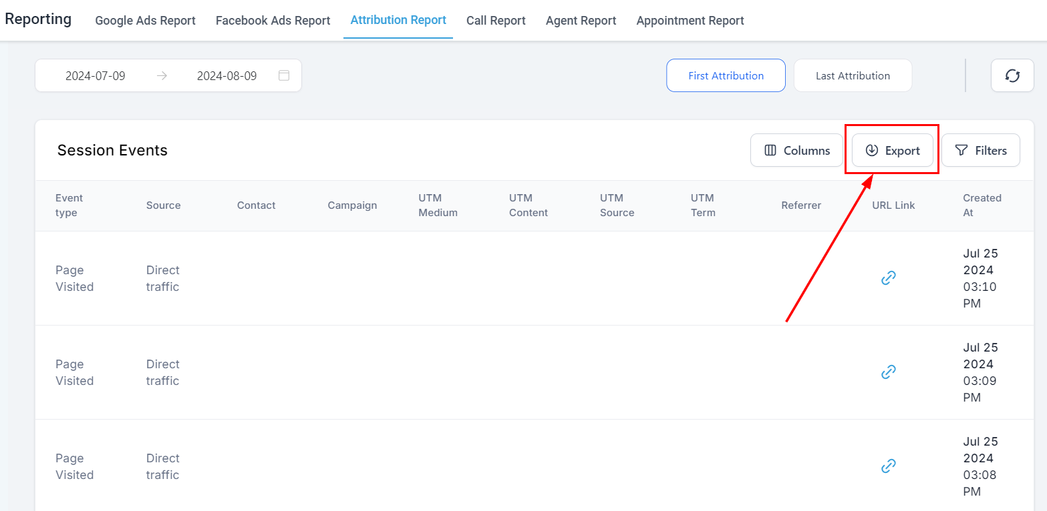This screenshot has width=1047, height=511.
Task: Select the Attribution Report tab
Action: (x=398, y=20)
